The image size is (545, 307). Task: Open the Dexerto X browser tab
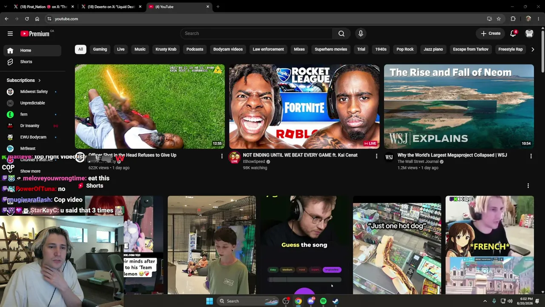tap(111, 7)
